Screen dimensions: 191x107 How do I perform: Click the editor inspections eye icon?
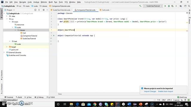coord(187,13)
